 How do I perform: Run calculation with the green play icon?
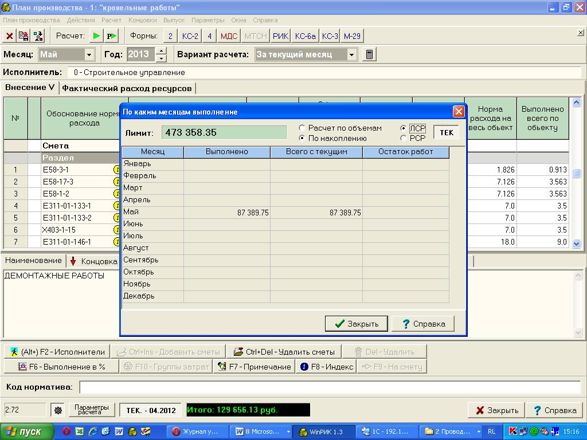(x=97, y=36)
